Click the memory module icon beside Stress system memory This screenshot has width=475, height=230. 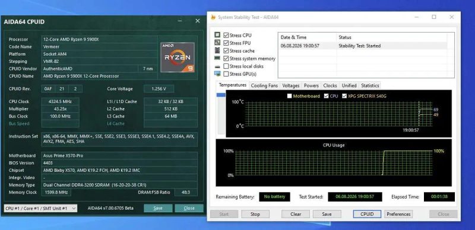(217, 58)
